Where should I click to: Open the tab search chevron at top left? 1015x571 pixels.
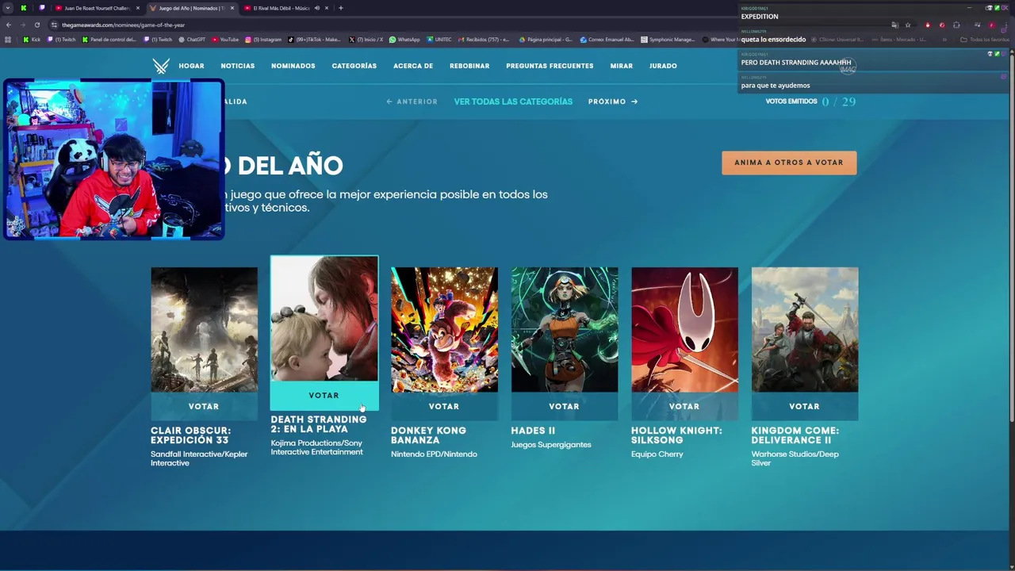click(8, 8)
